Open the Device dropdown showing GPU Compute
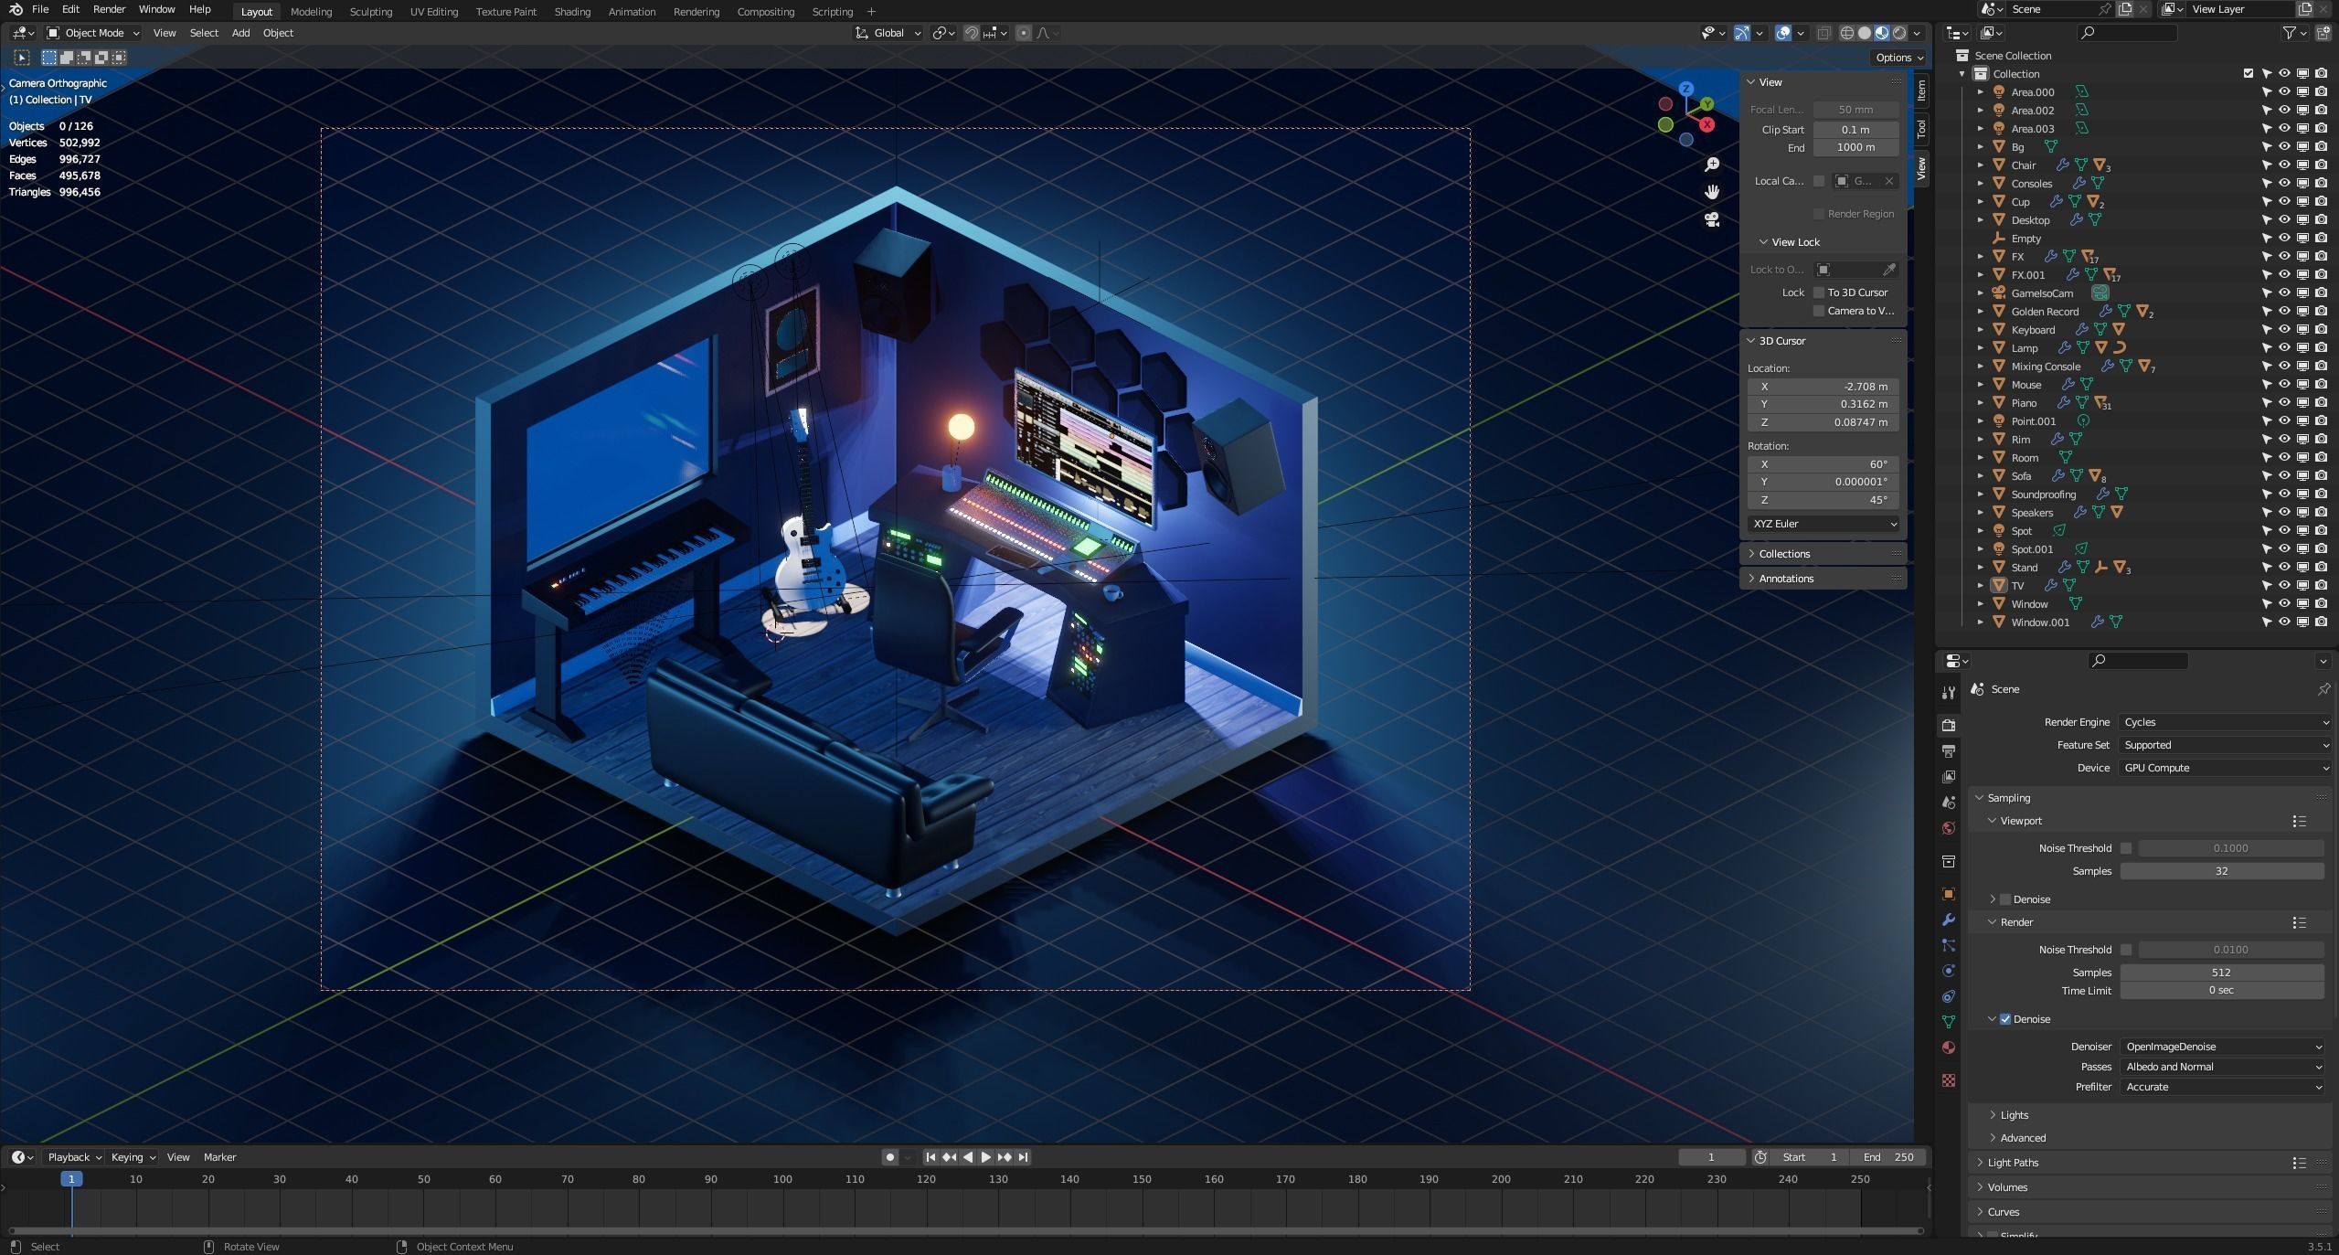Viewport: 2339px width, 1255px height. [x=2225, y=768]
